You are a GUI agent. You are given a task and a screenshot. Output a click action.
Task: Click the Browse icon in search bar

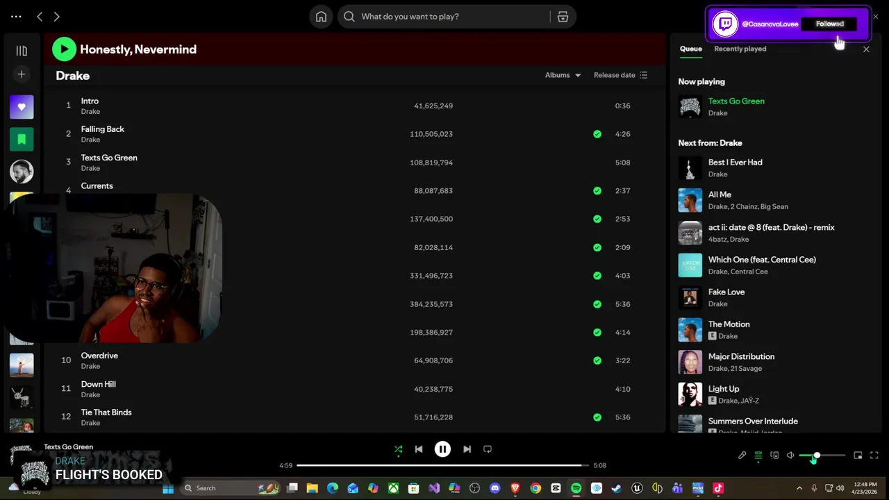(563, 17)
